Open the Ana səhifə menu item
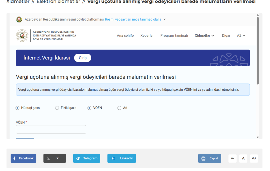The image size is (270, 171). (125, 36)
